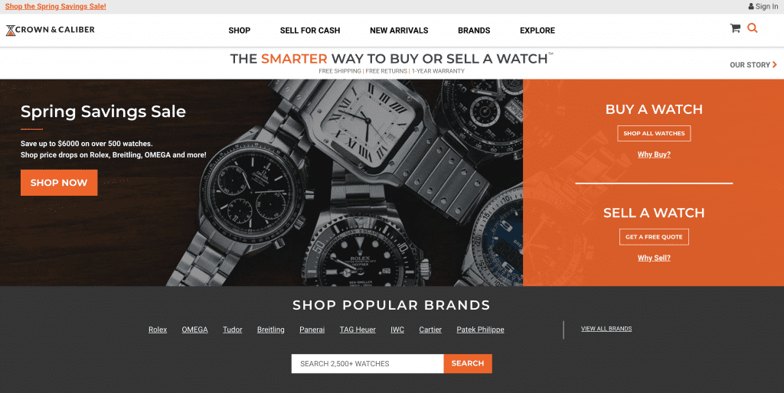Open the Shop menu
The height and width of the screenshot is (393, 784).
coord(240,31)
